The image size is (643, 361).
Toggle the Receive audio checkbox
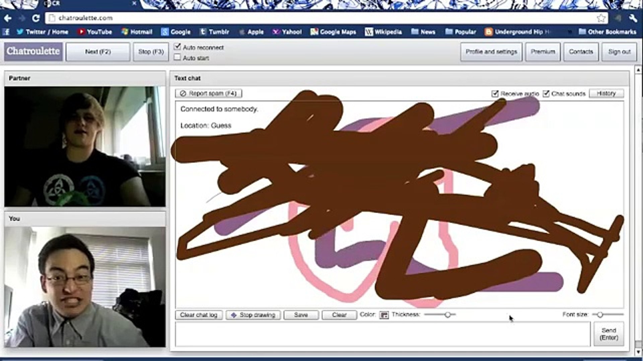[x=495, y=94]
